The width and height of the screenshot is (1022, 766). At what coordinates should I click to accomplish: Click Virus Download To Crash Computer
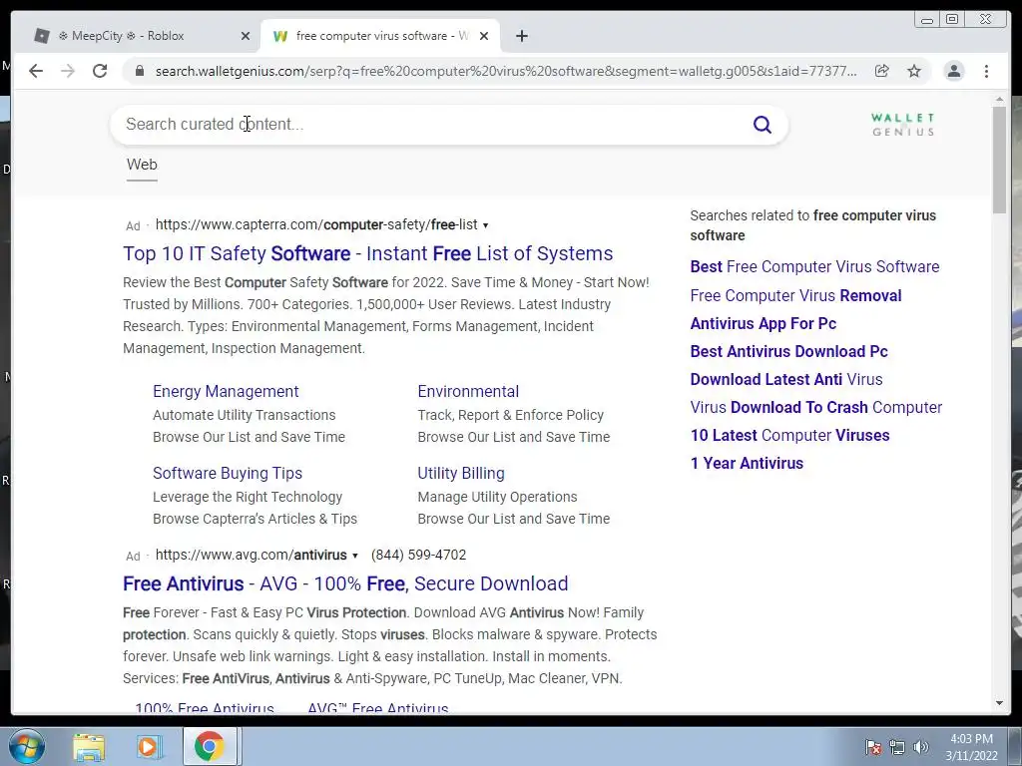[816, 408]
